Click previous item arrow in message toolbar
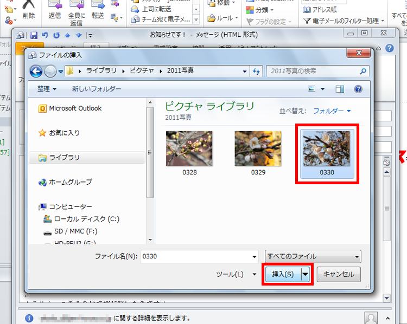Image resolution: width=407 pixels, height=324 pixels. [67, 35]
